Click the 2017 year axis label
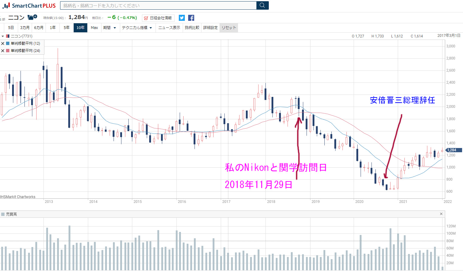Viewport: 463px width, 273px height. point(226,202)
